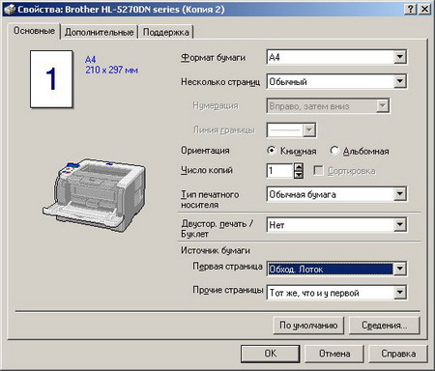
Task: Click the Brother printer illustration
Action: click(x=94, y=194)
